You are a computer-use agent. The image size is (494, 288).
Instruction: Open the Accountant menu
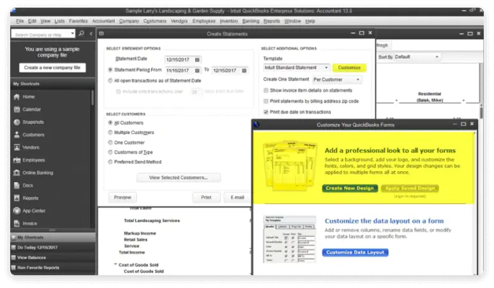pos(103,21)
